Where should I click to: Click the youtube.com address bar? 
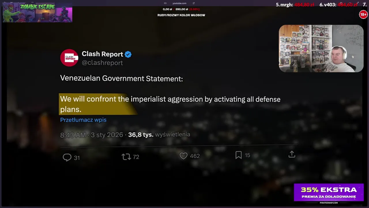click(x=179, y=3)
